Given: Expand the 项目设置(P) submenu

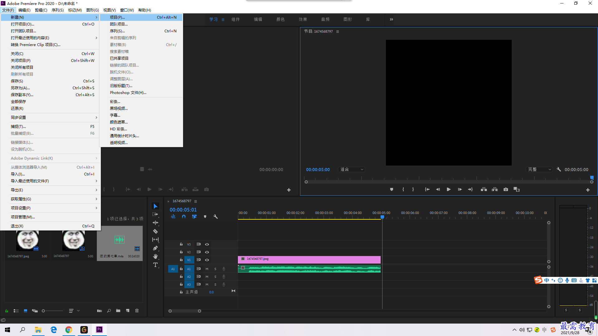Looking at the screenshot, I should 50,208.
